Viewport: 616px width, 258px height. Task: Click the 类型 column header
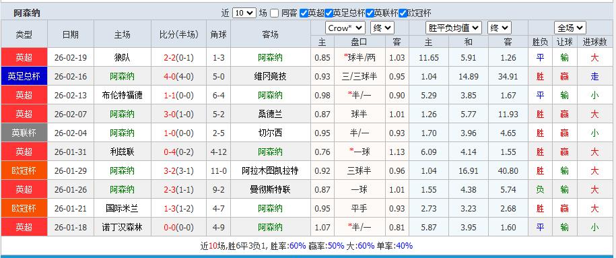pyautogui.click(x=24, y=34)
